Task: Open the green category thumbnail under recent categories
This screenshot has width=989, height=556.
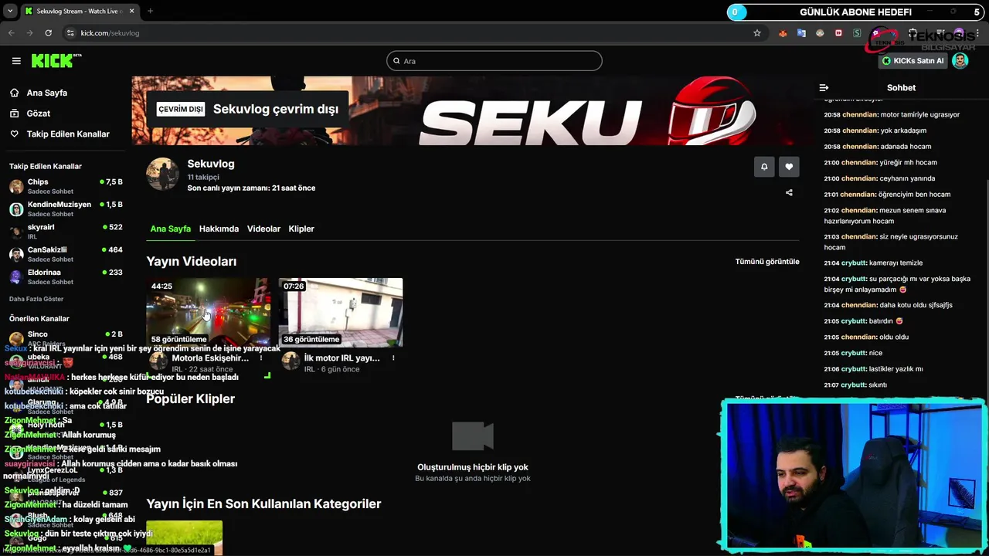Action: pyautogui.click(x=185, y=538)
